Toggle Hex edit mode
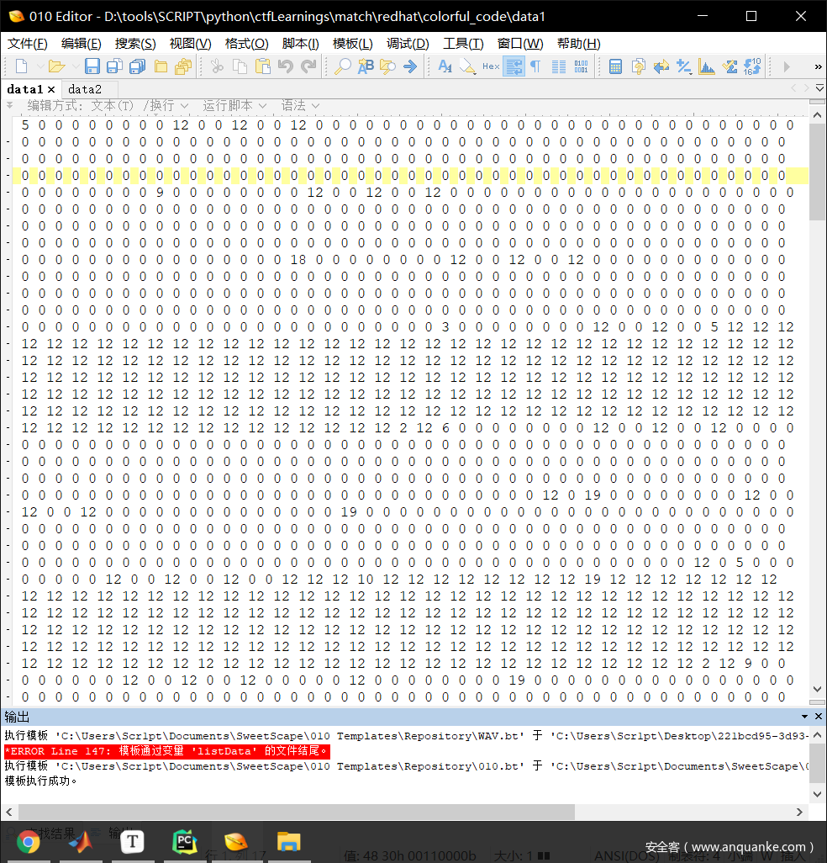Image resolution: width=827 pixels, height=863 pixels. coord(491,66)
